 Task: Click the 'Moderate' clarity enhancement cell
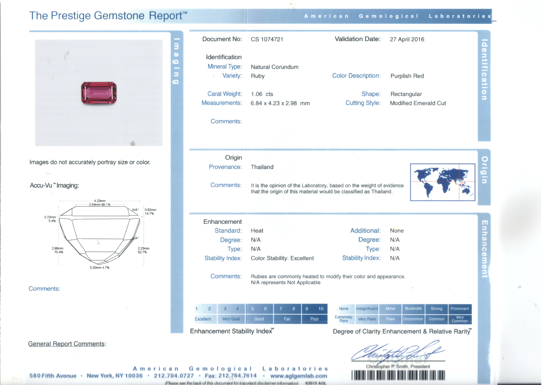click(413, 309)
